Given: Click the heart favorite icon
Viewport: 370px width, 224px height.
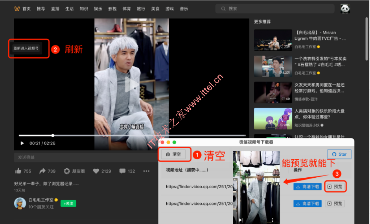Looking at the screenshot, I should pos(96,171).
